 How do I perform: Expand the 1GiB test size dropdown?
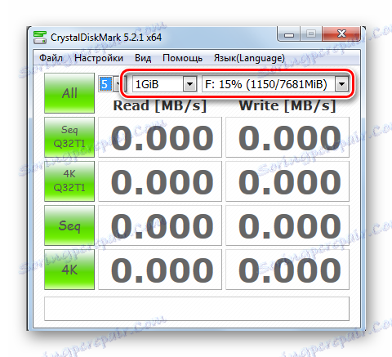pos(189,84)
